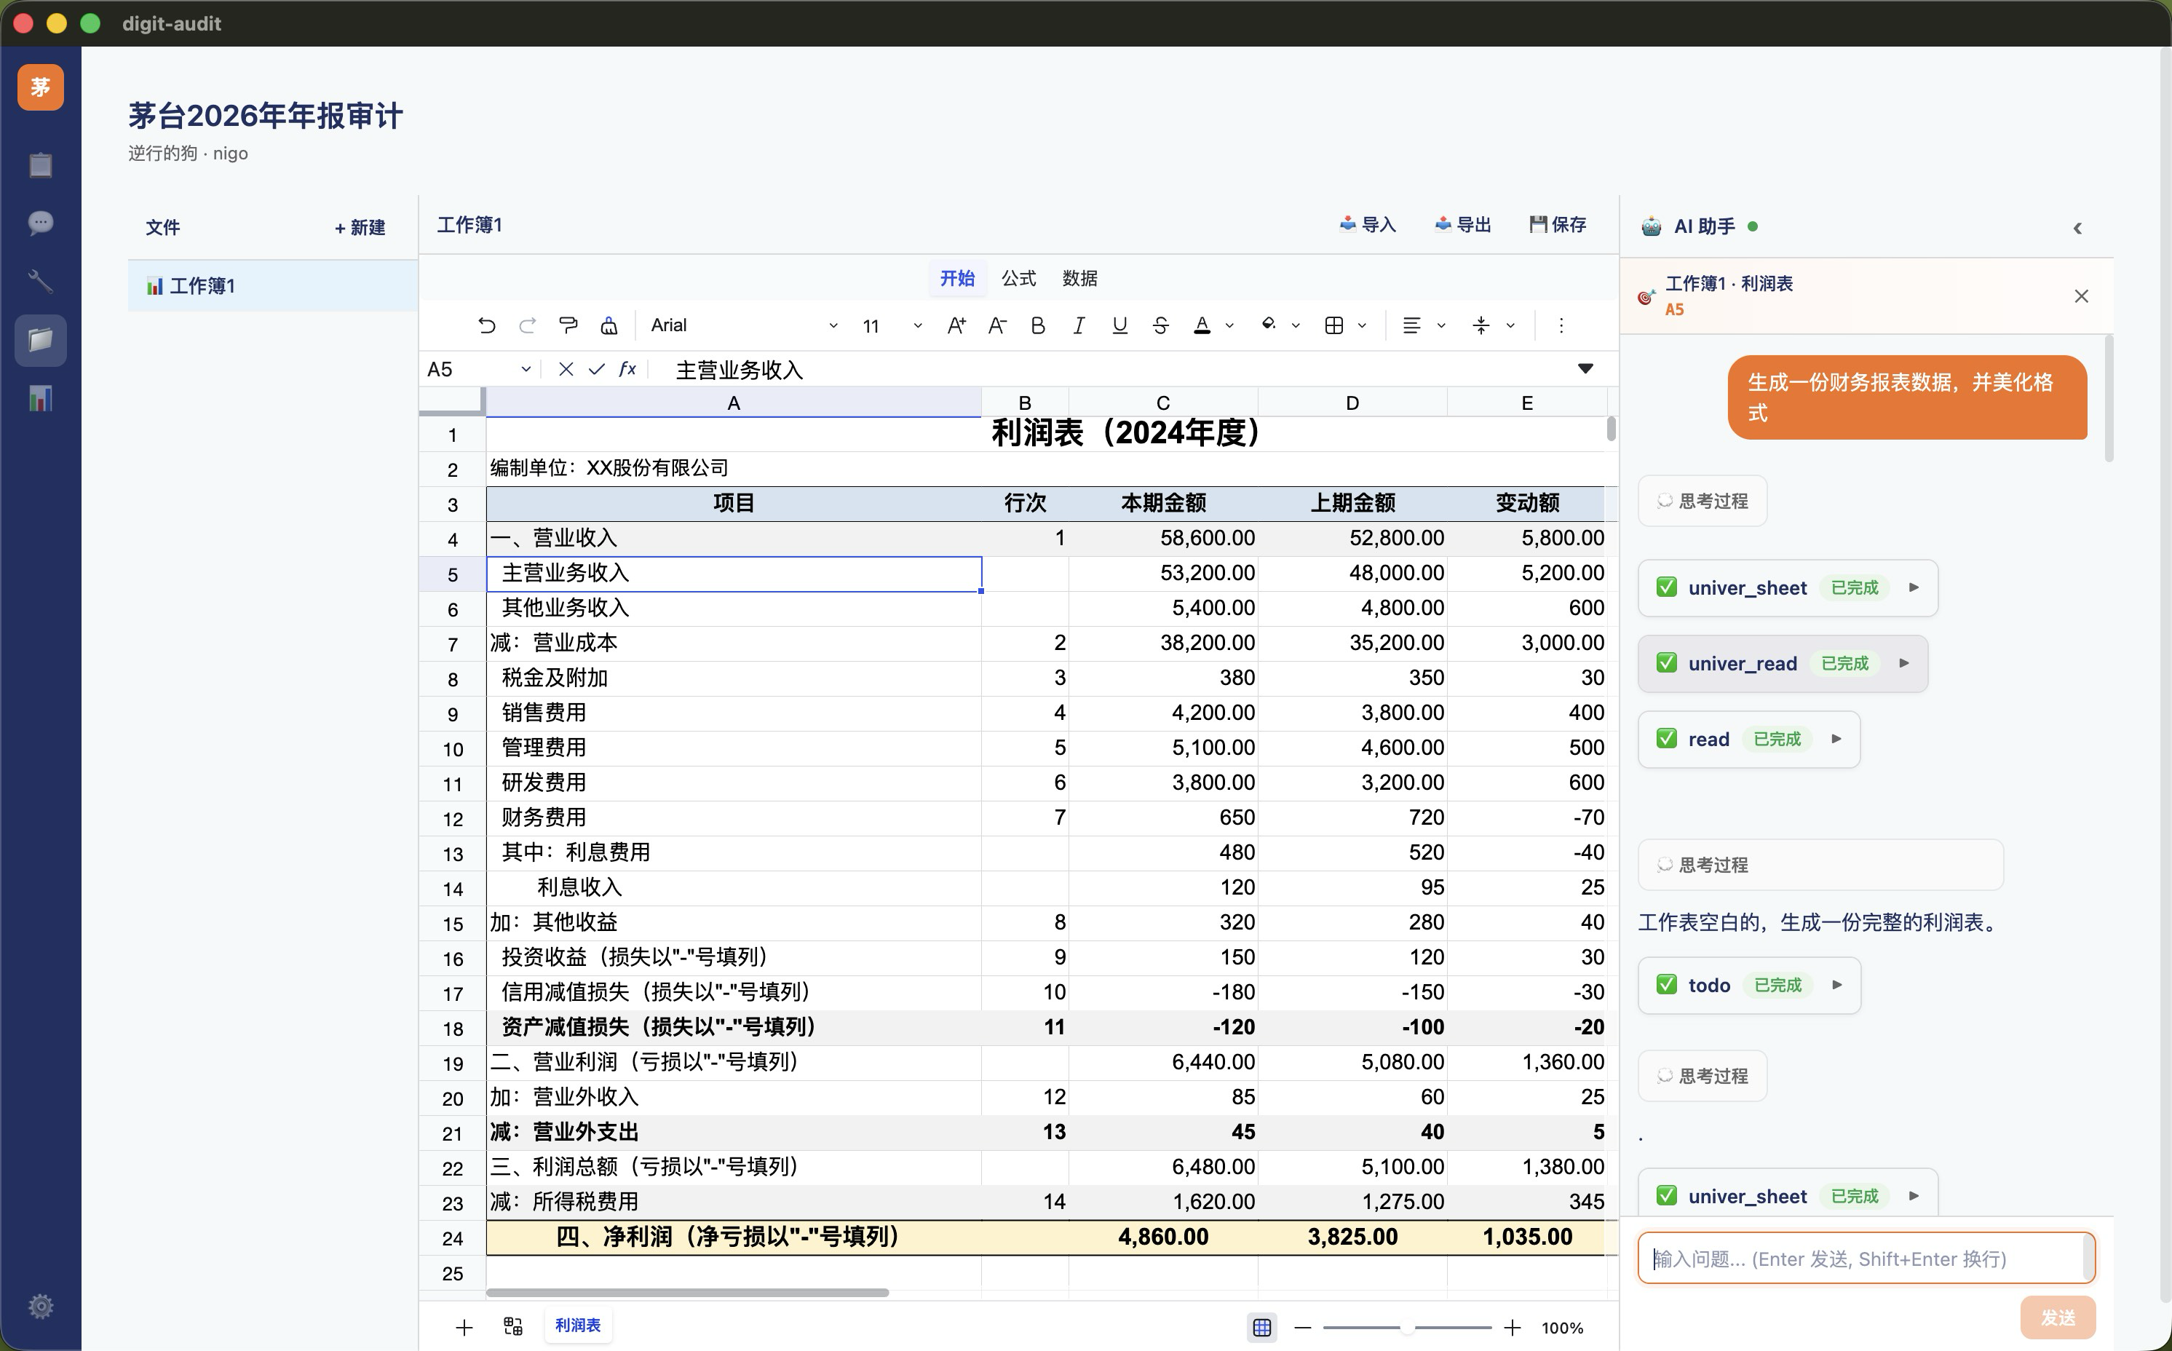Viewport: 2172px width, 1351px height.
Task: Click + 新建 to create file
Action: pos(360,227)
